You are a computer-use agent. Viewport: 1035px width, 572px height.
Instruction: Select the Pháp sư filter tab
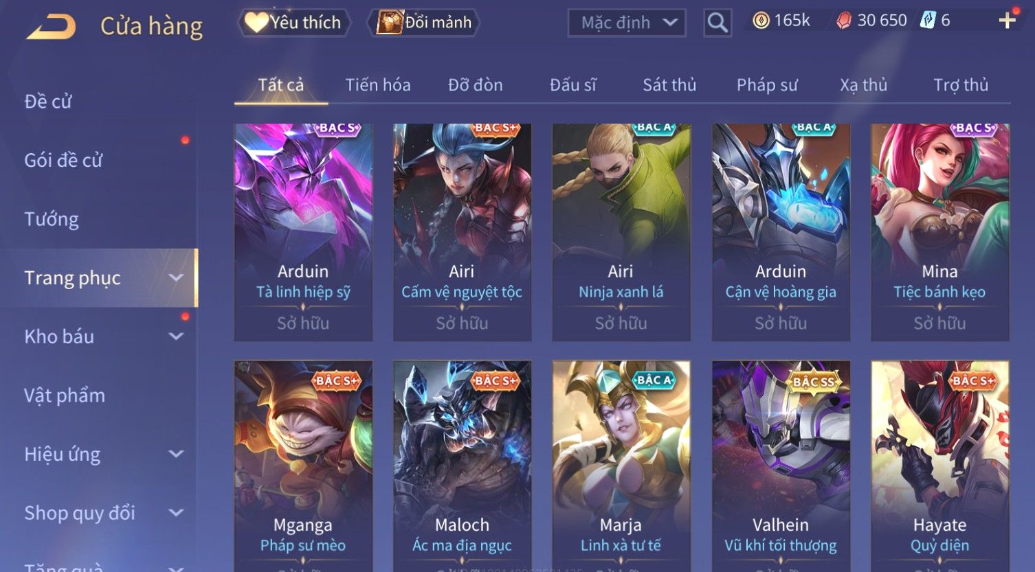pos(767,85)
